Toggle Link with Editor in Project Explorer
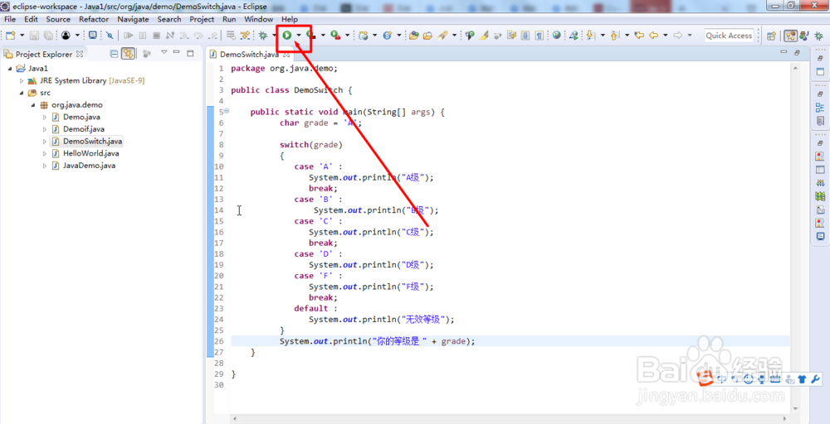This screenshot has height=424, width=830. point(128,54)
